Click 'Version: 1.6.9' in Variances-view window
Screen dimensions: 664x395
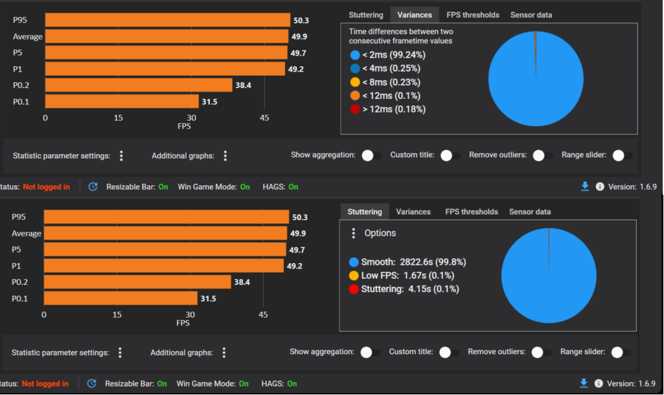632,186
